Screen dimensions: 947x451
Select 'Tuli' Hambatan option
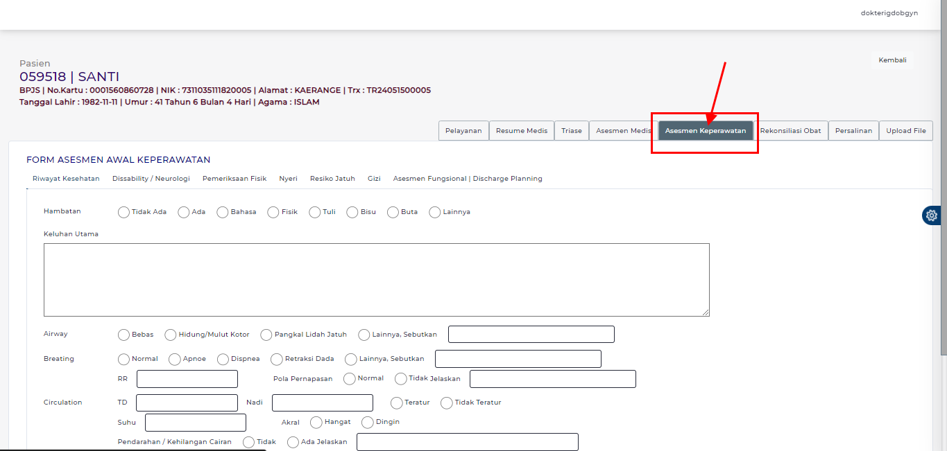coord(315,213)
